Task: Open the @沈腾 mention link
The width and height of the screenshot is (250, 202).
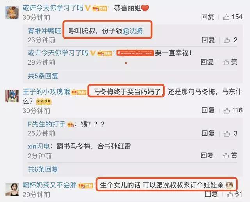Action: (133, 31)
